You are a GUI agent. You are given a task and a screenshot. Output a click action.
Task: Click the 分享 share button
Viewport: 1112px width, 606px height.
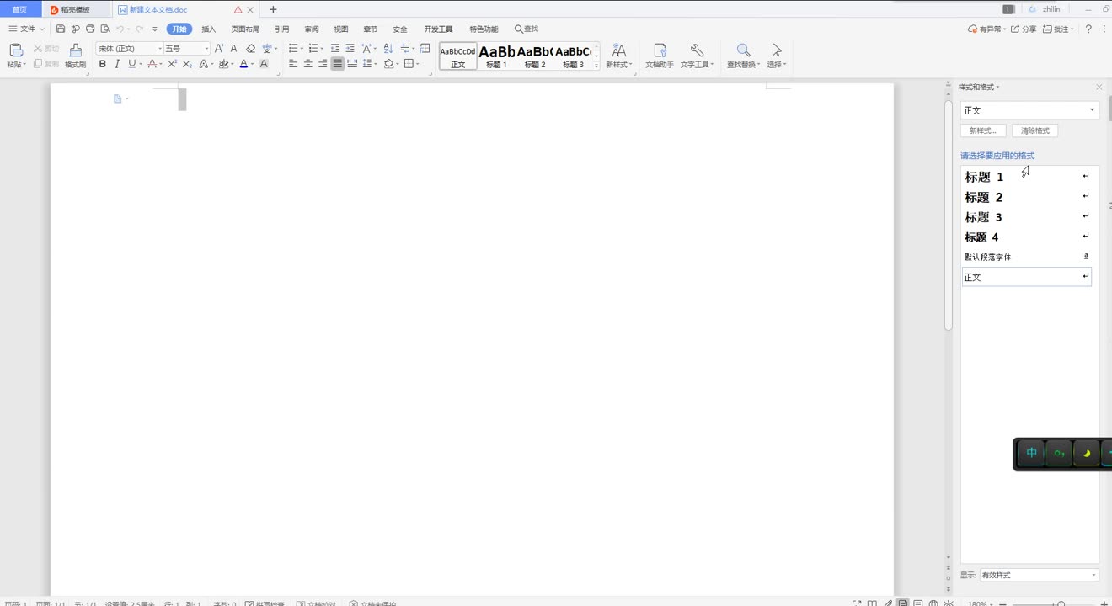click(x=1024, y=29)
